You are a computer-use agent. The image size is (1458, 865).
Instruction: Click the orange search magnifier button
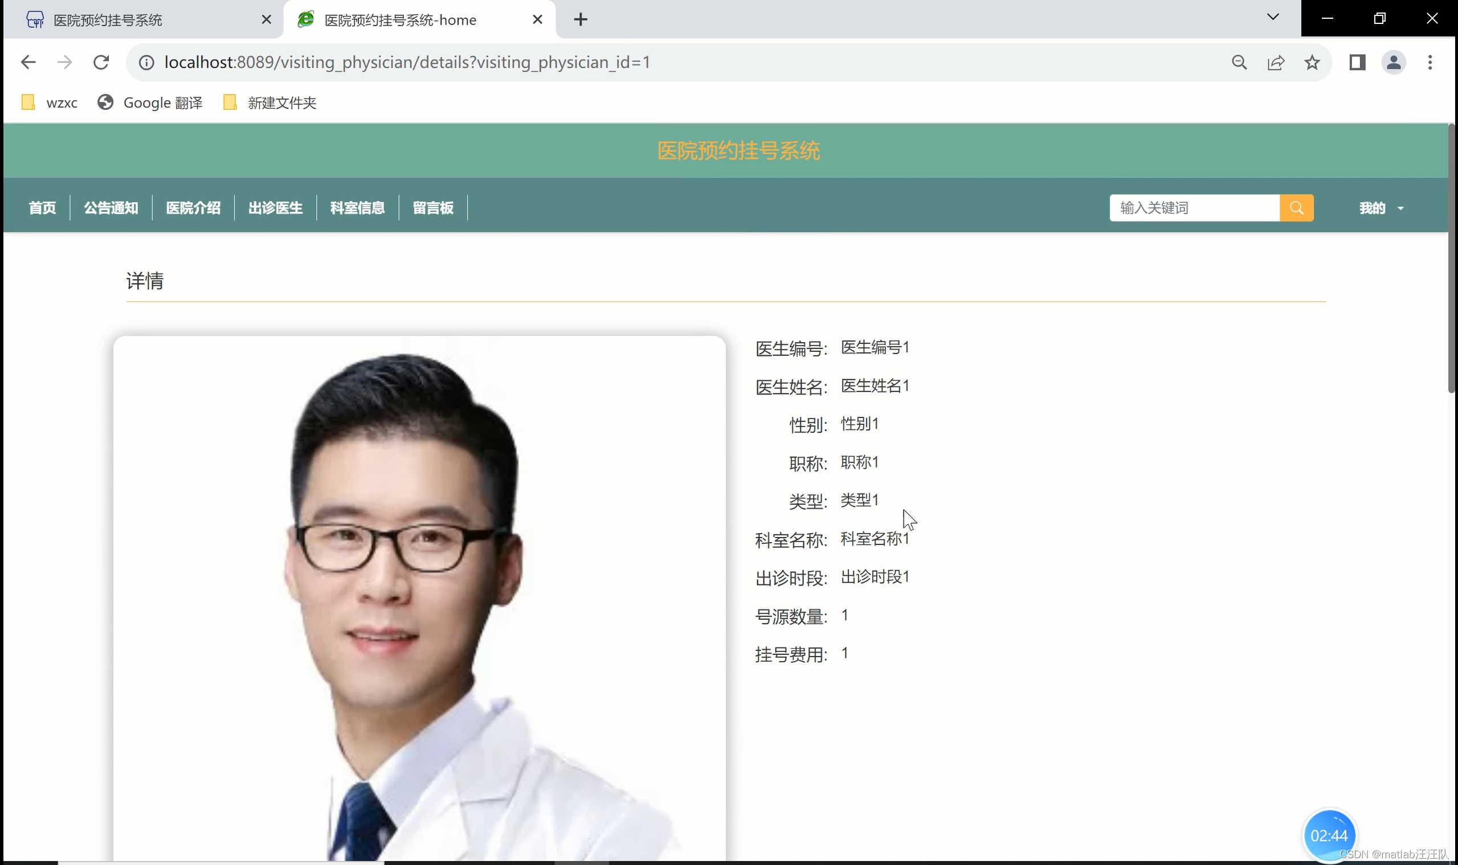point(1296,208)
